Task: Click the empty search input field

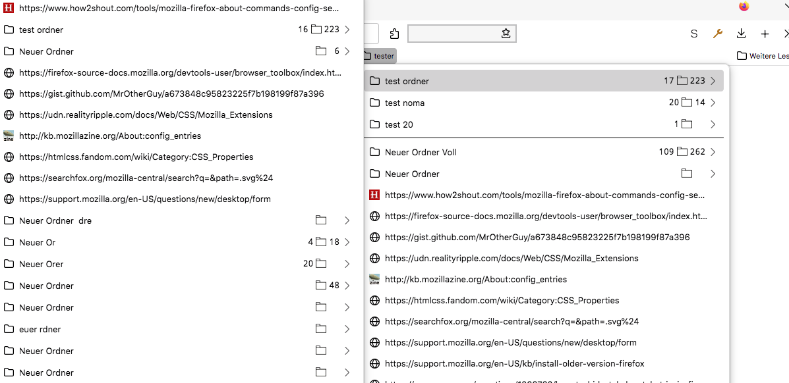Action: click(453, 34)
